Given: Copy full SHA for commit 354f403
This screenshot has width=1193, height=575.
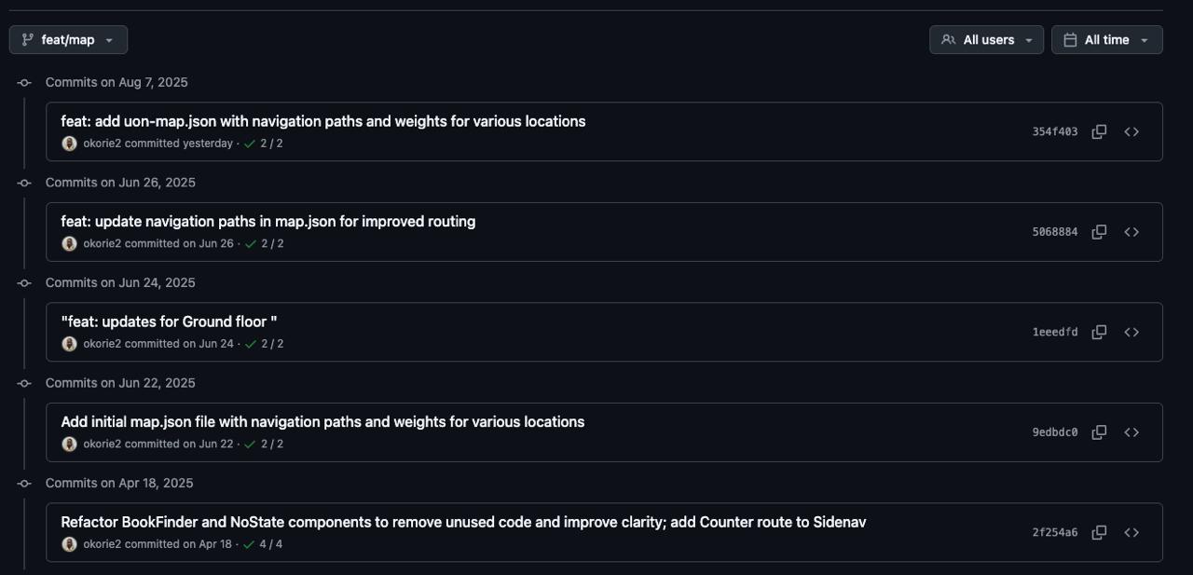Looking at the screenshot, I should pyautogui.click(x=1099, y=131).
